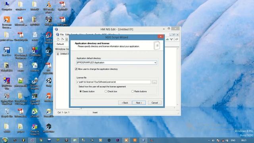
Task: Click the third toolbar icon beside the wand
Action: pos(66,39)
